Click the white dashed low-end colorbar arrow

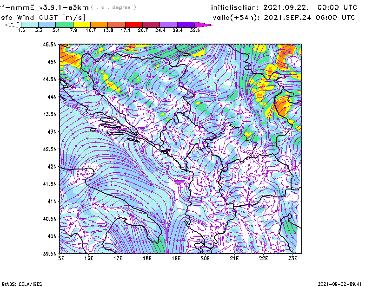point(13,25)
